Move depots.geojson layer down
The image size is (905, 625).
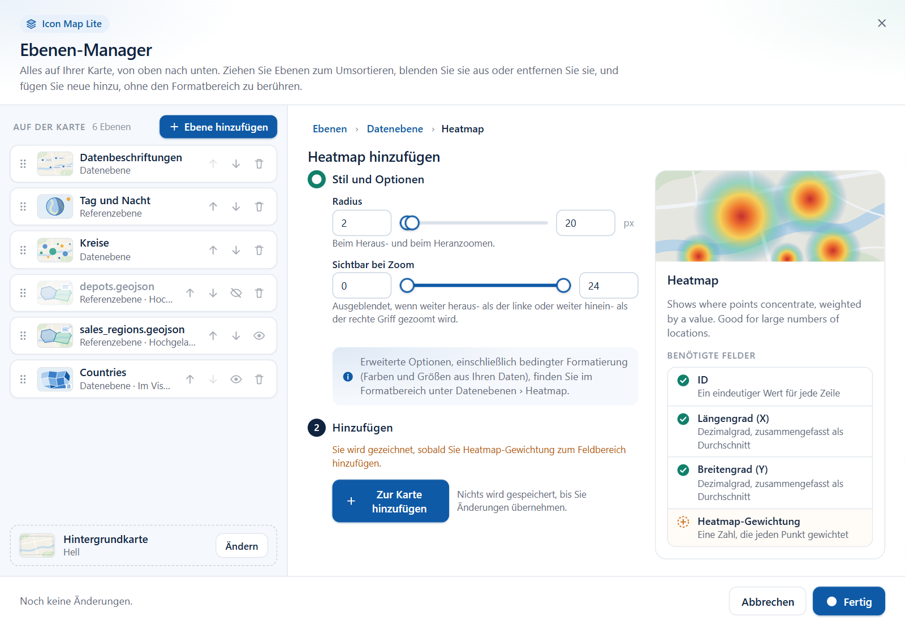click(x=213, y=293)
